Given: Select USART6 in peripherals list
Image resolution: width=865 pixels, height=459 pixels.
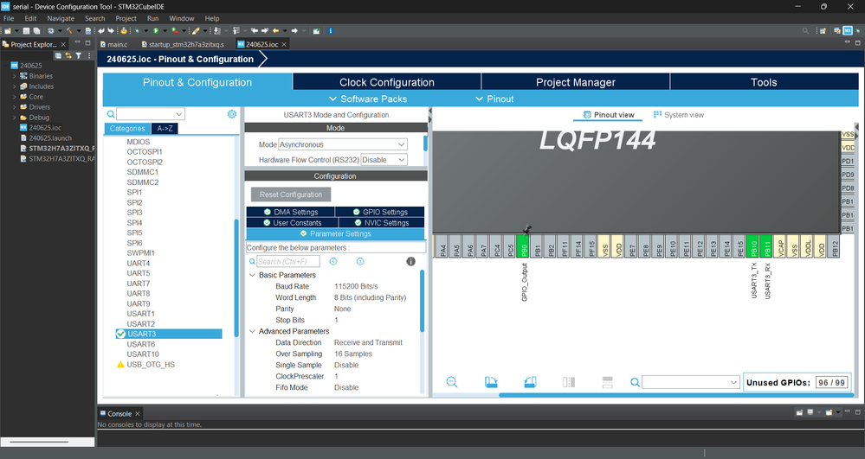Looking at the screenshot, I should tap(140, 344).
